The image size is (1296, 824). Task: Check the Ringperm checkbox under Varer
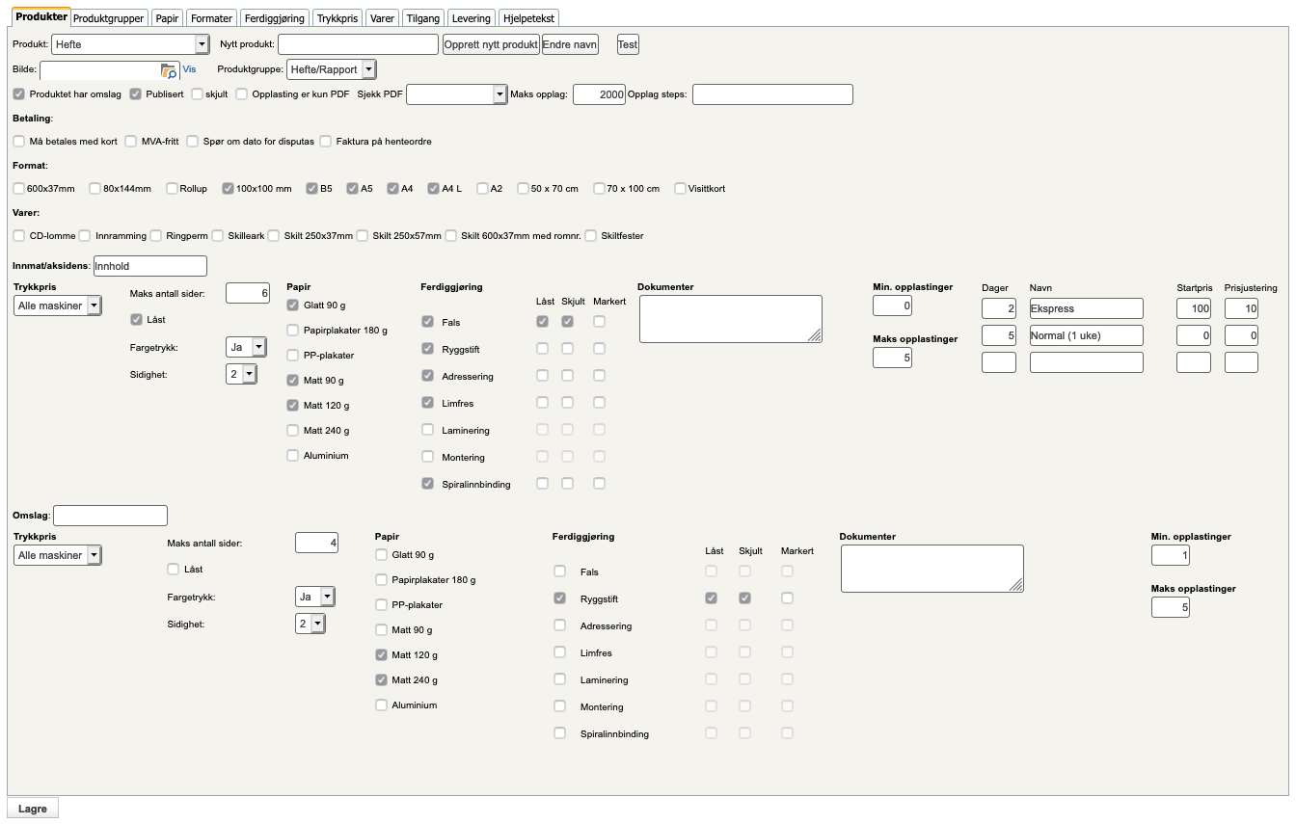click(x=156, y=236)
